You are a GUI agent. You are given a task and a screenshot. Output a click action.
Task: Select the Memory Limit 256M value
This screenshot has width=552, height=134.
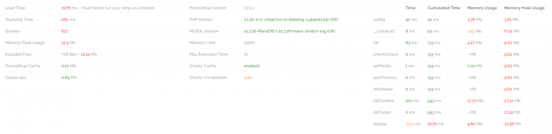249,43
